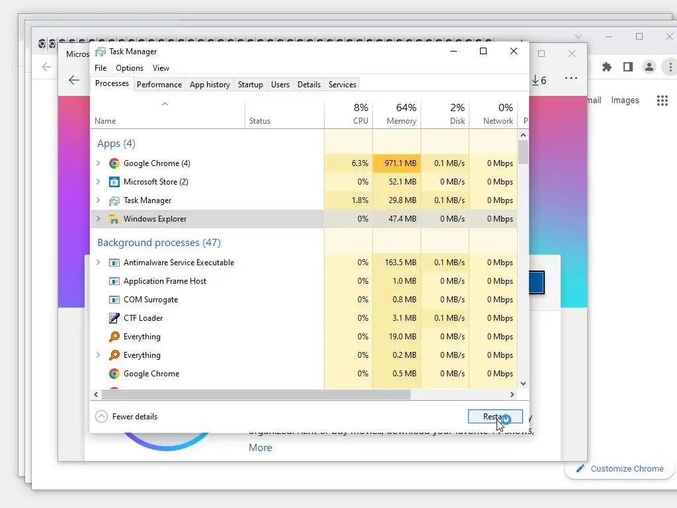The image size is (677, 508).
Task: Click the Google Chrome app icon in Apps list
Action: click(114, 163)
